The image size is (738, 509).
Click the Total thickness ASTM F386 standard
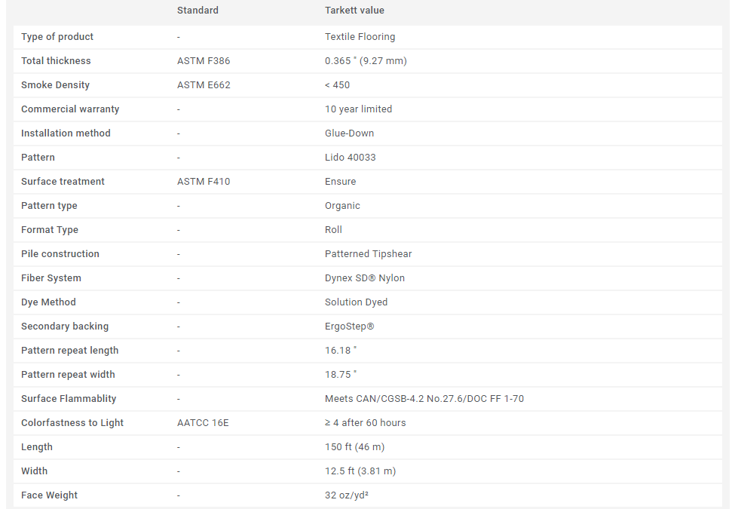[x=204, y=61]
